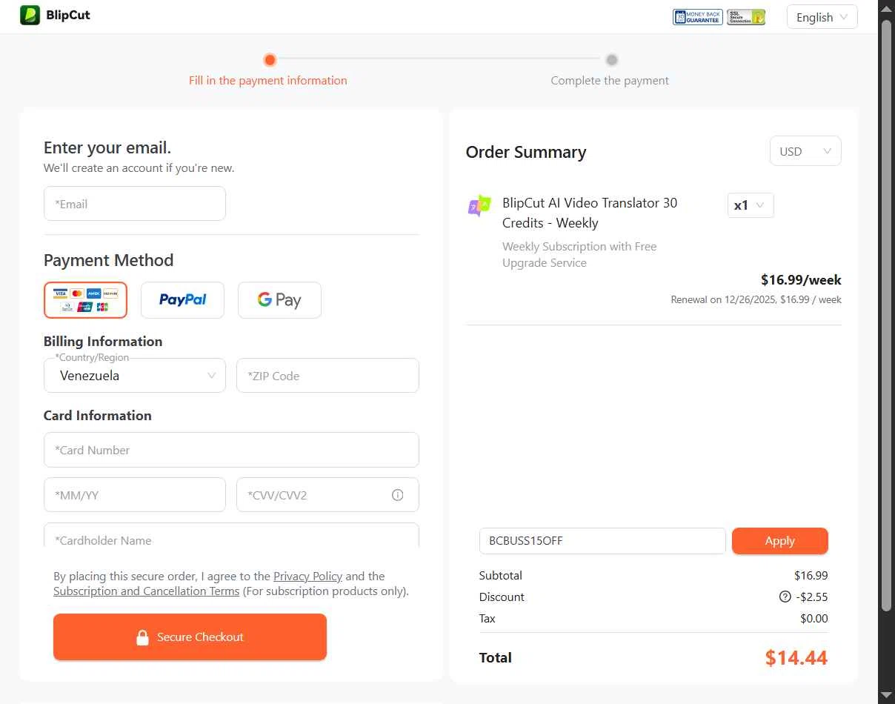This screenshot has width=895, height=704.
Task: Click the Discount amount '-$2.55'
Action: click(x=812, y=597)
